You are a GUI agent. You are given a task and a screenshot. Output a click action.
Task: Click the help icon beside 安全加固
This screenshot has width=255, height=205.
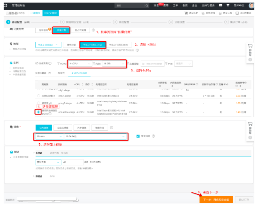tap(153, 136)
